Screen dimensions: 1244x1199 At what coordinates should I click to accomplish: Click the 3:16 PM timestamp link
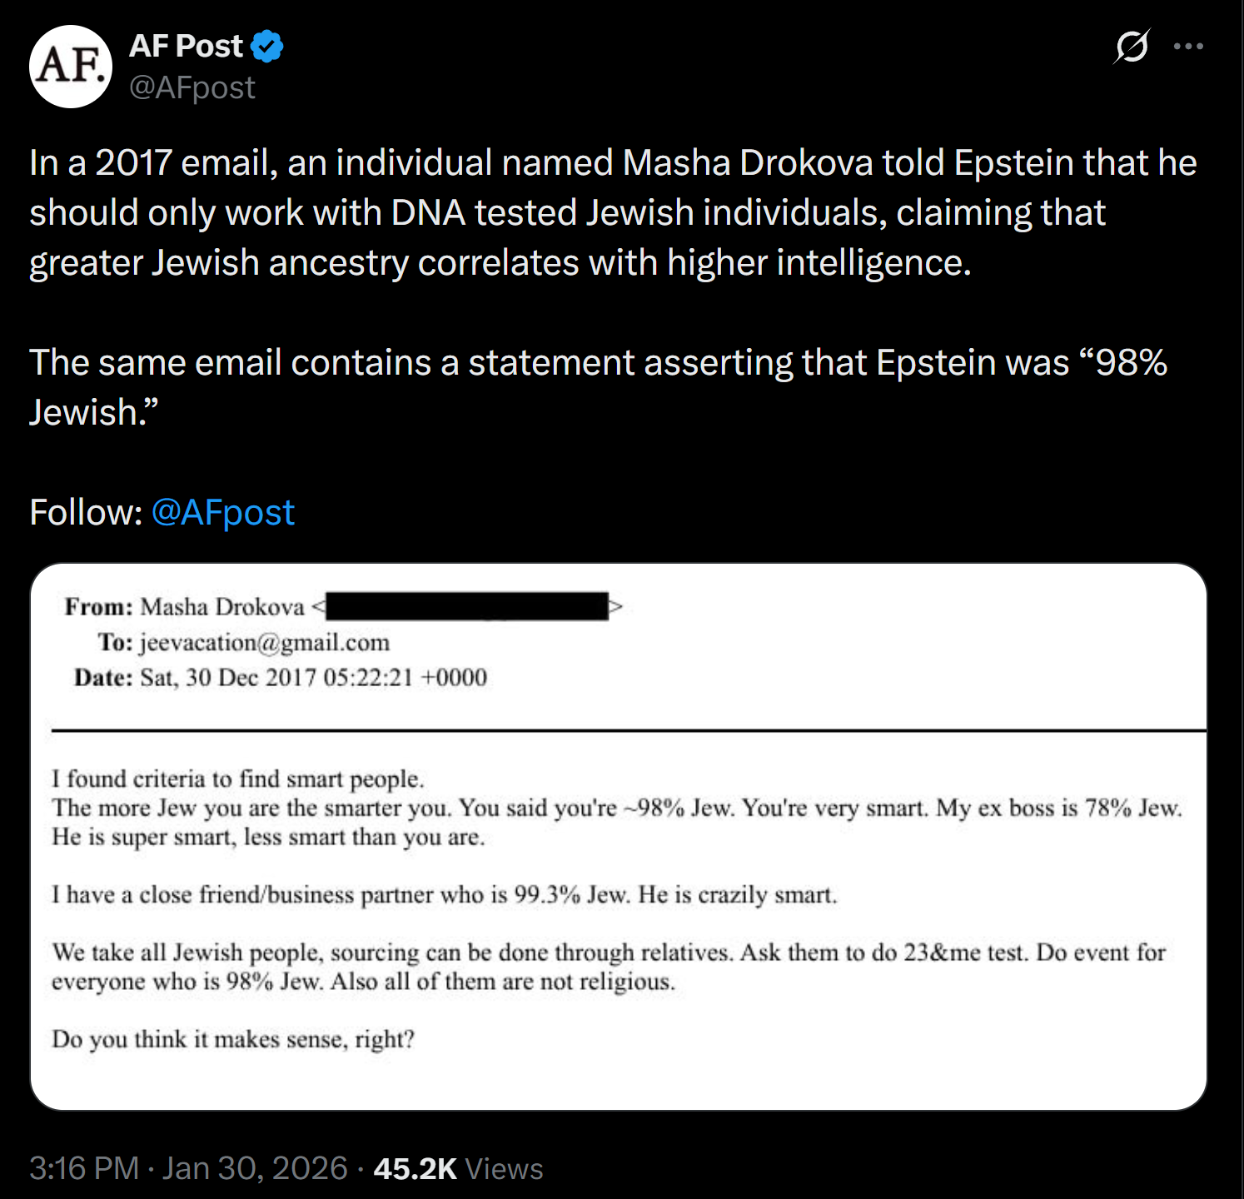point(84,1168)
